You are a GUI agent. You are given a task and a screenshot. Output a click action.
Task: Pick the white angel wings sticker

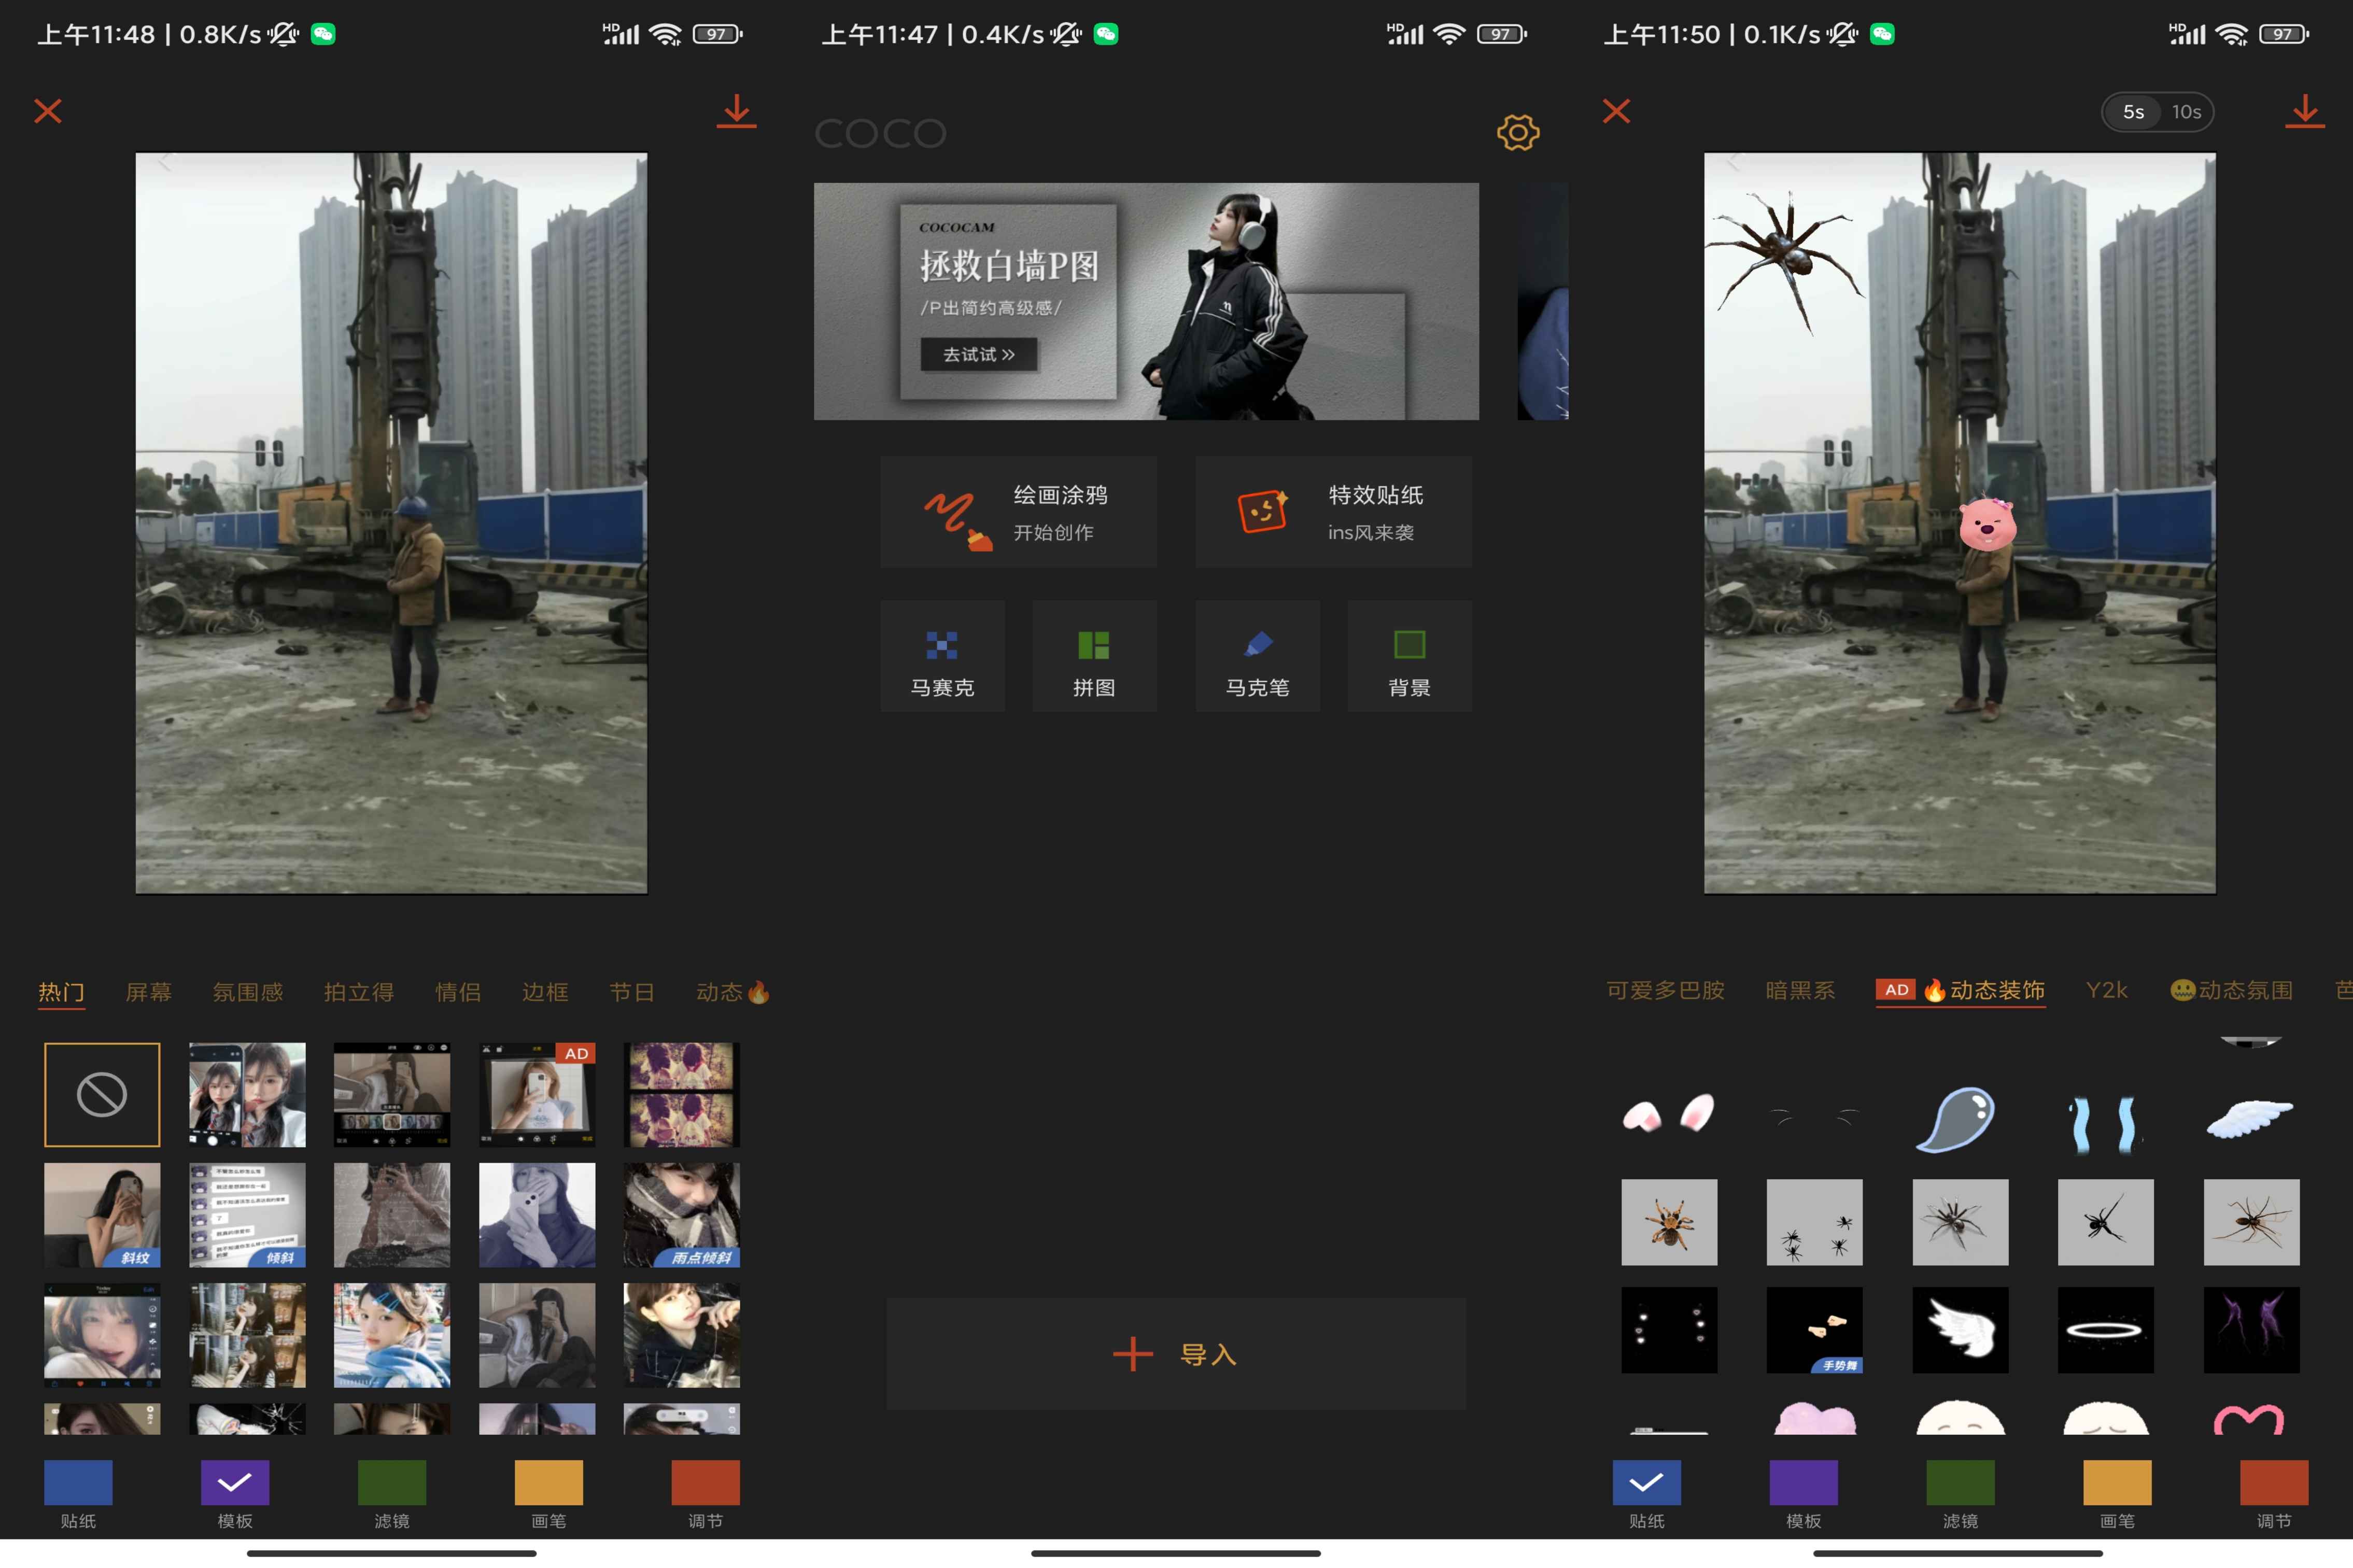(x=1960, y=1329)
